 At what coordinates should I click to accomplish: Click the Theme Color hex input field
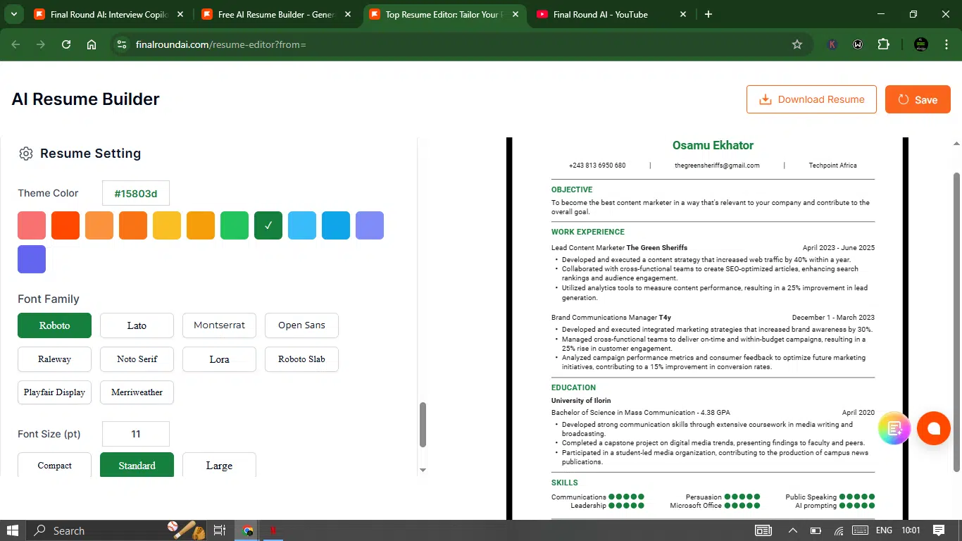[136, 193]
